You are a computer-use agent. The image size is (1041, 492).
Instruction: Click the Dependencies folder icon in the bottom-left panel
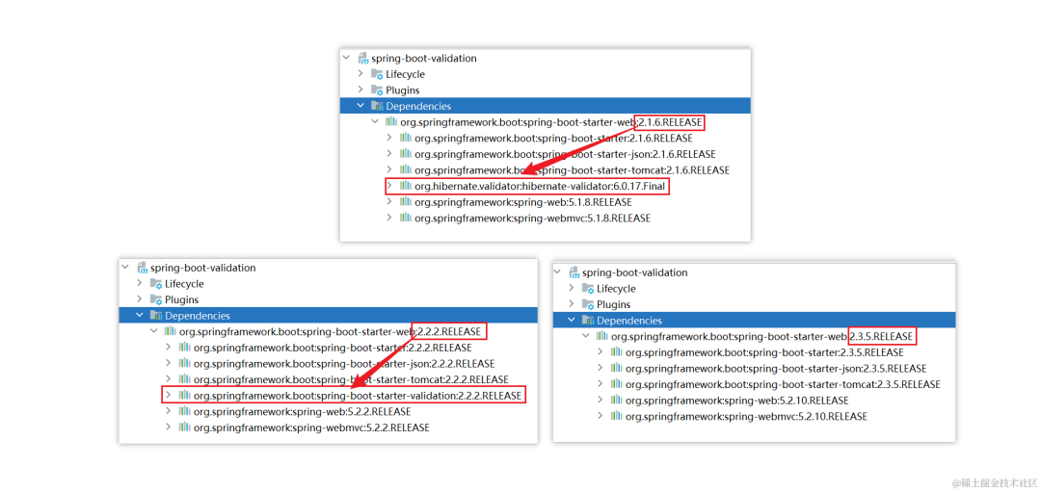156,316
